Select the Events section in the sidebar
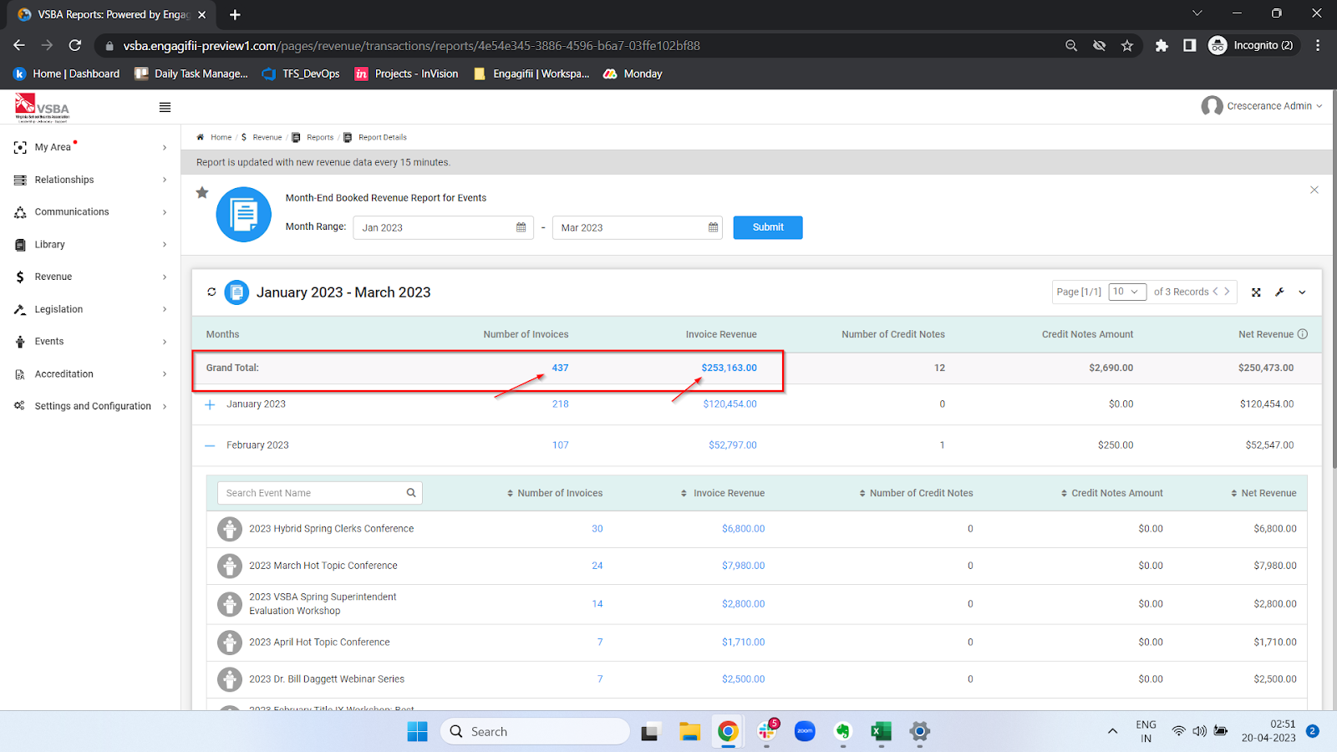This screenshot has width=1337, height=752. [50, 341]
